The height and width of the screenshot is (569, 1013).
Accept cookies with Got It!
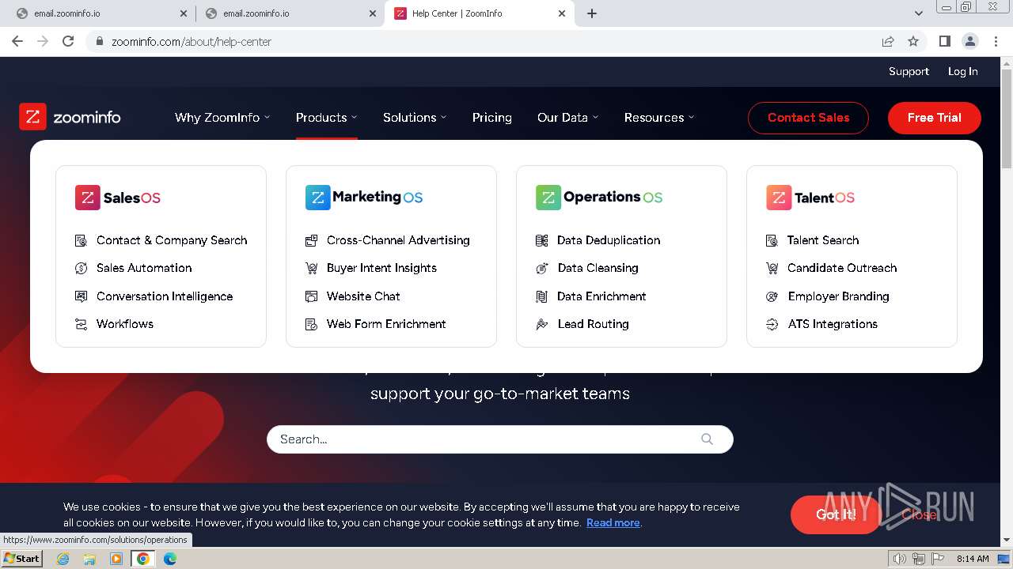click(x=836, y=514)
